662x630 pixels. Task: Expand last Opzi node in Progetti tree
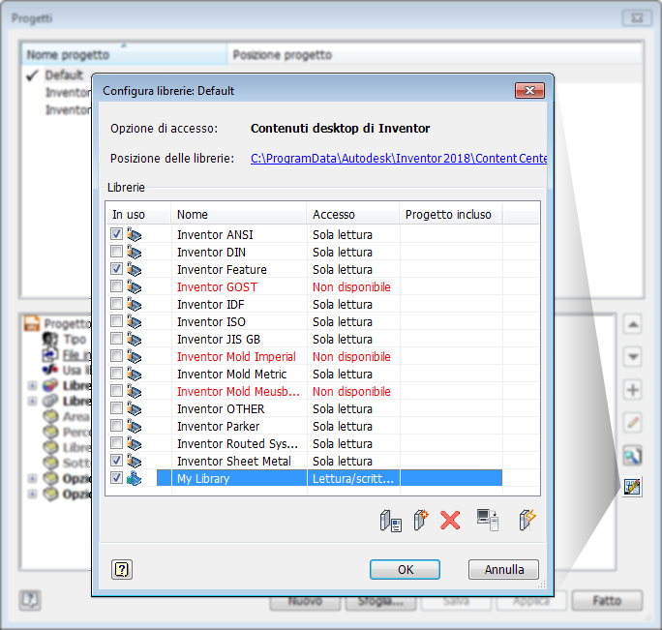point(33,494)
